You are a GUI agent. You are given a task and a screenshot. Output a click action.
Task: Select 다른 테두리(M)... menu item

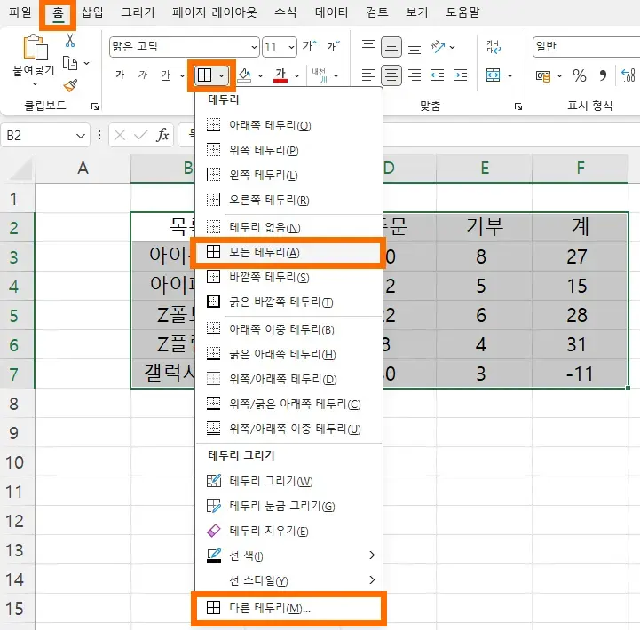[288, 609]
